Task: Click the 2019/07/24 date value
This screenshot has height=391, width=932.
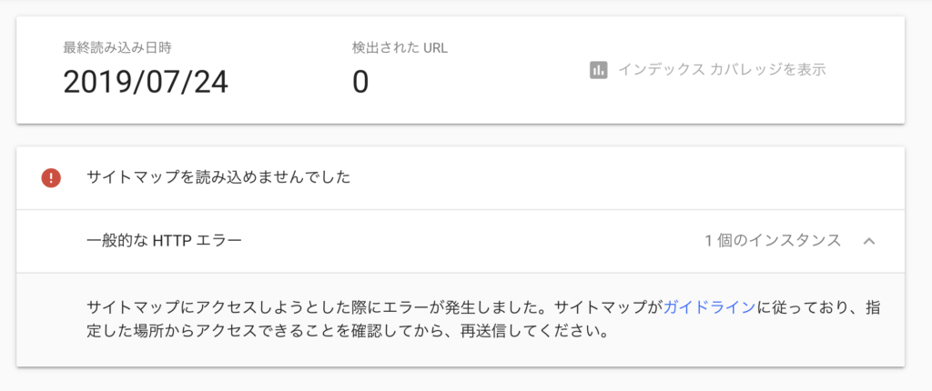Action: point(146,82)
